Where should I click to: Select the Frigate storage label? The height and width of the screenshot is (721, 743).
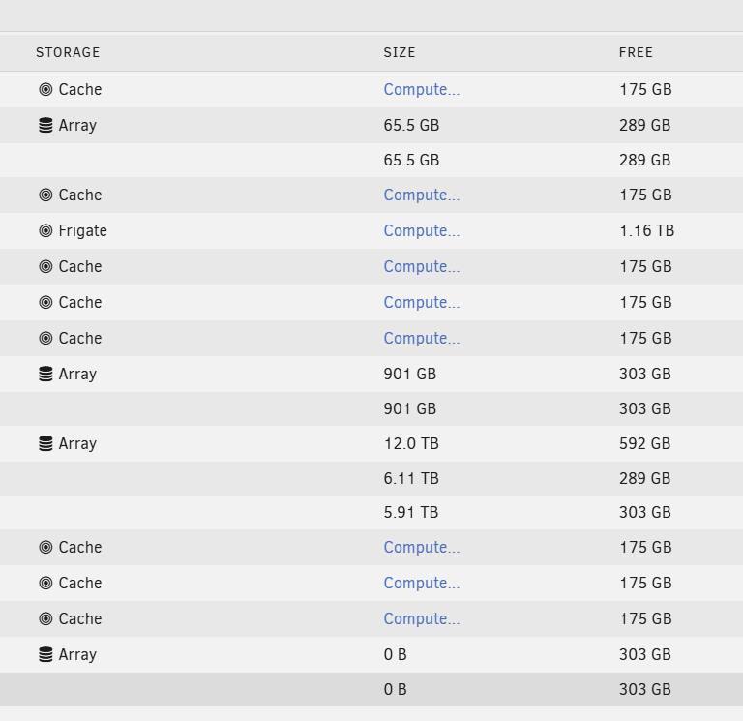pos(82,231)
